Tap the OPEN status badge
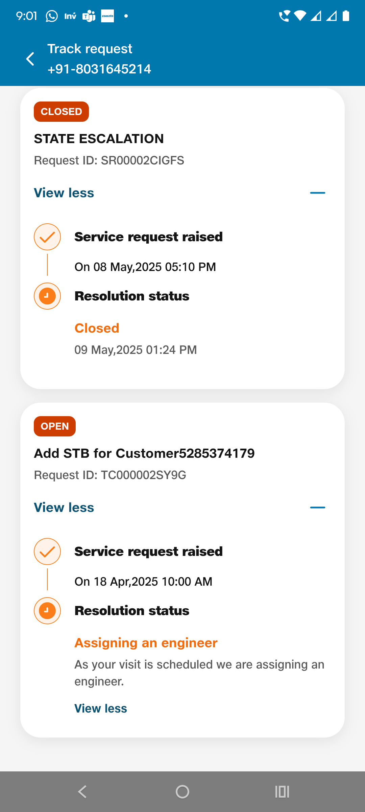365x812 pixels. [x=55, y=426]
